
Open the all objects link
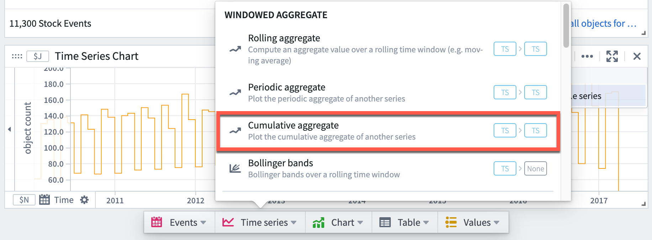click(x=604, y=24)
